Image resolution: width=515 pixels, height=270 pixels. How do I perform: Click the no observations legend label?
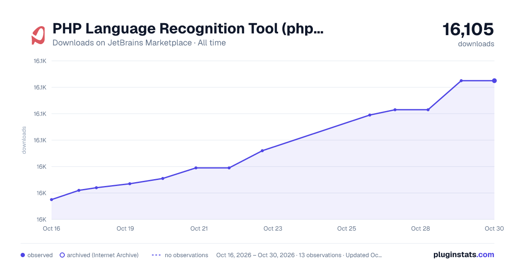tap(186, 255)
